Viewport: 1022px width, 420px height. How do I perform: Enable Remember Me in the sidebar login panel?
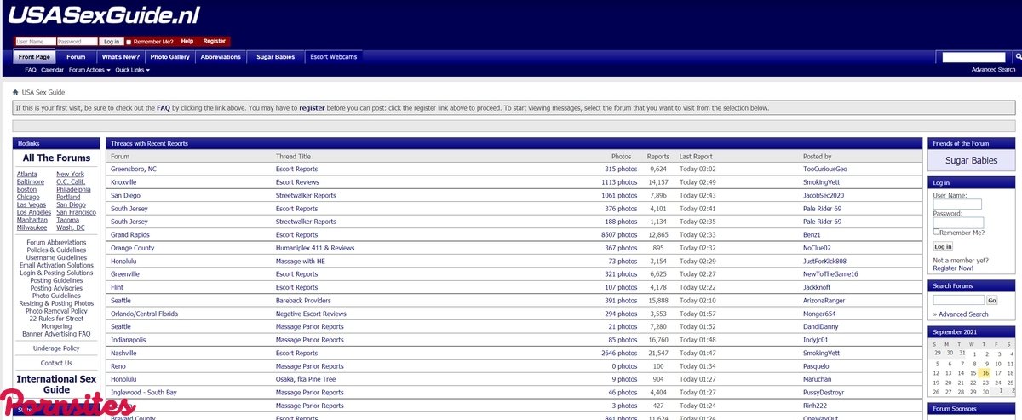(936, 232)
